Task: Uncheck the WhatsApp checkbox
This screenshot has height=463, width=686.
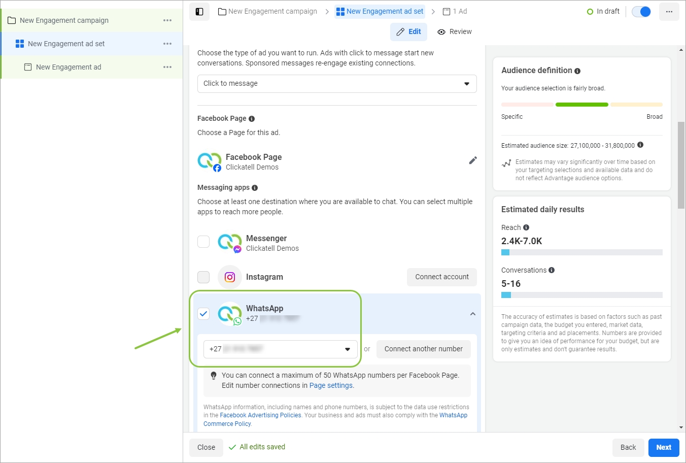Action: pos(203,314)
